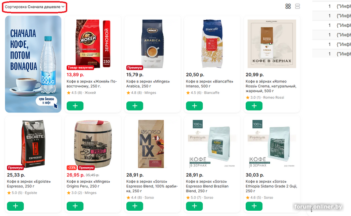Add Sorso Ethiopia Sidamo to cart
Screen dimensions: 351x216
(254, 206)
